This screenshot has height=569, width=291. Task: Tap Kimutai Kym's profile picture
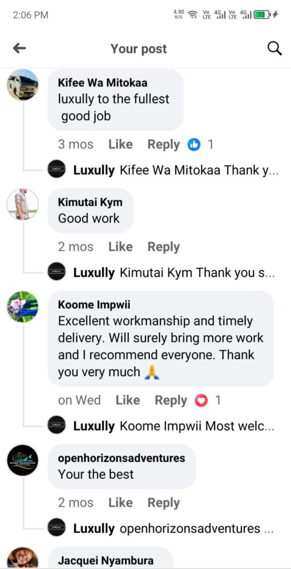coord(23,204)
